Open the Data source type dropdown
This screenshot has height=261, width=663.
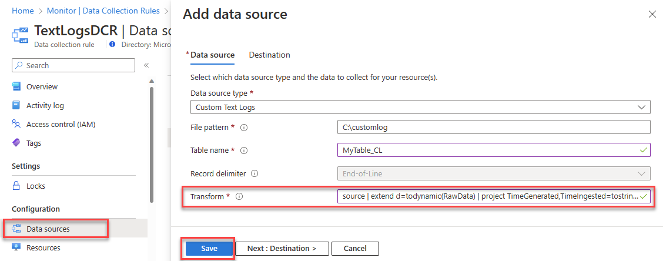pyautogui.click(x=420, y=108)
